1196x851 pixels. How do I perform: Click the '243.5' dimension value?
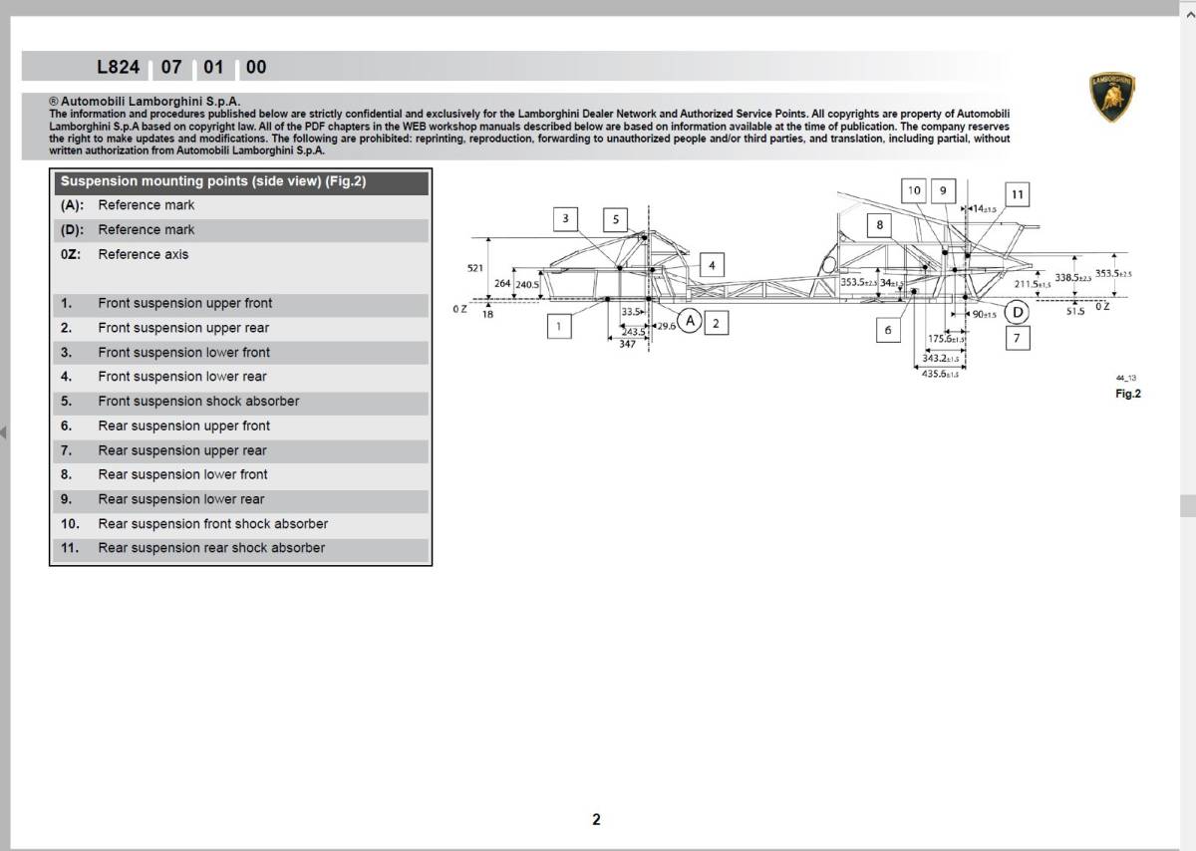[x=633, y=332]
